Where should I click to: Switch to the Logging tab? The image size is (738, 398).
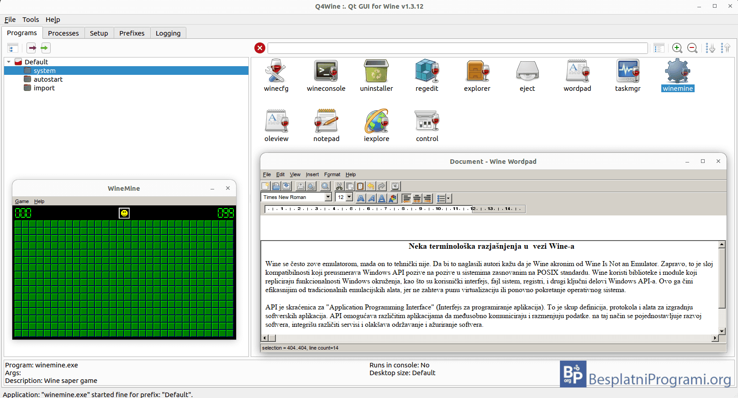(x=168, y=33)
